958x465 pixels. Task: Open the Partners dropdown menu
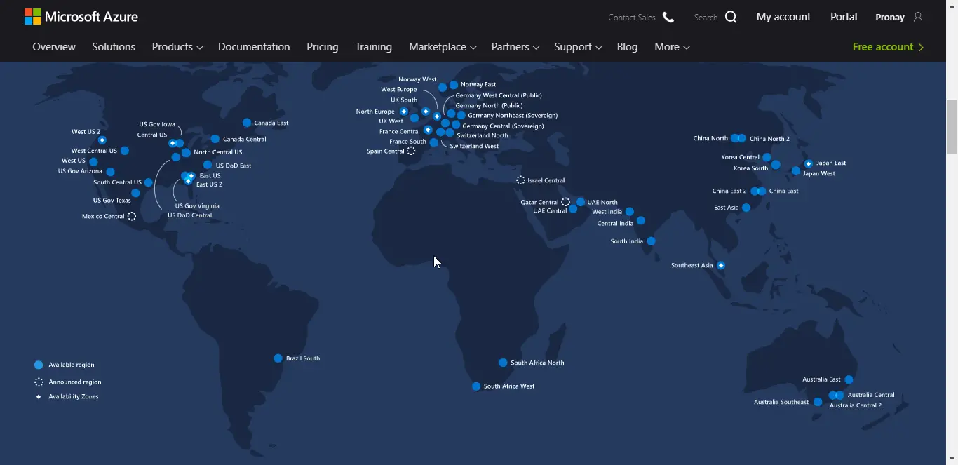pos(515,47)
